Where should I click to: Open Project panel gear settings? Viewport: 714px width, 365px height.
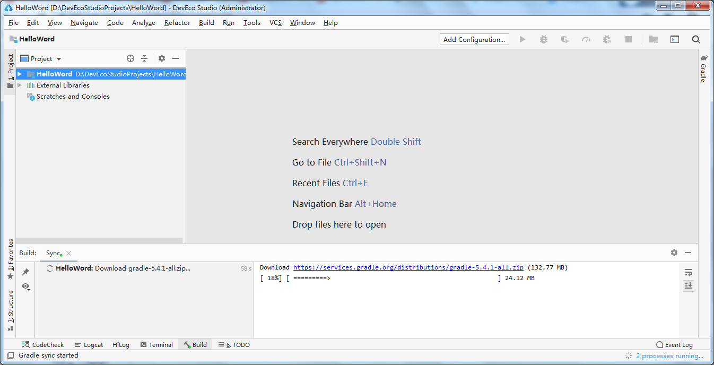(x=162, y=58)
